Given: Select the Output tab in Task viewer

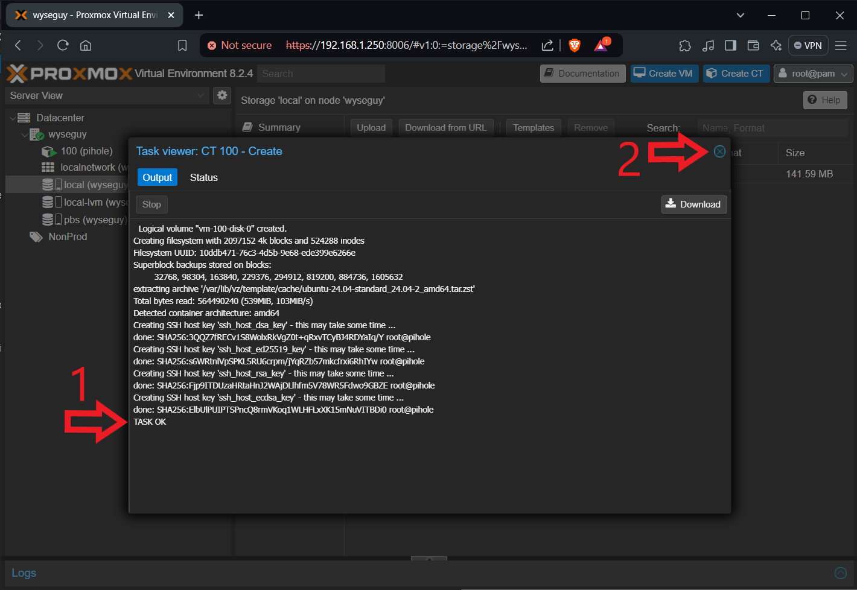Looking at the screenshot, I should tap(158, 177).
